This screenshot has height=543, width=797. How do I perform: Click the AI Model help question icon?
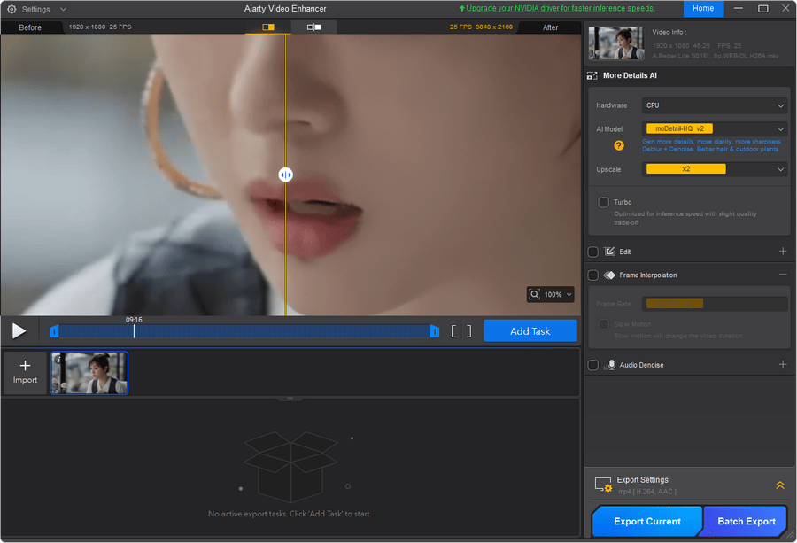619,145
